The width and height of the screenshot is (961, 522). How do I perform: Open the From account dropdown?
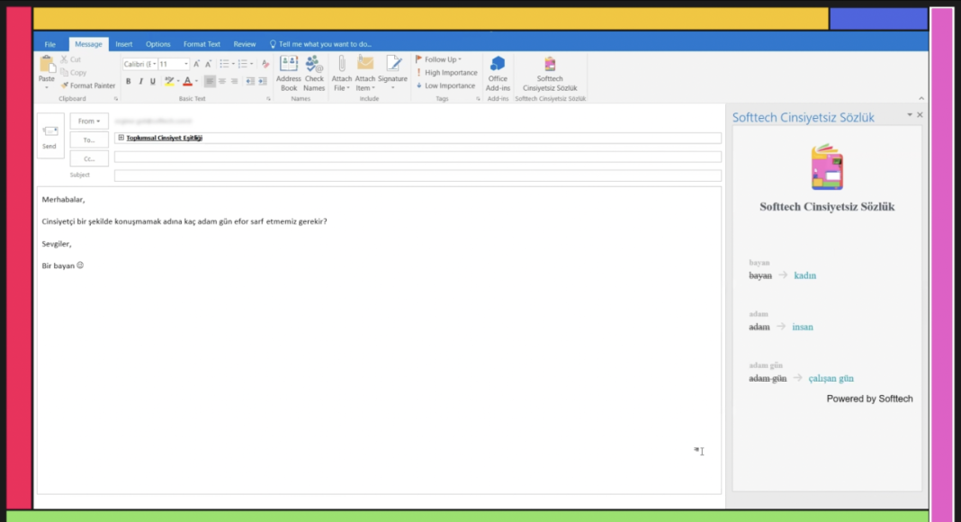[x=89, y=121]
